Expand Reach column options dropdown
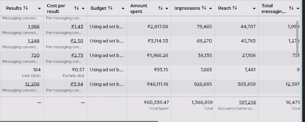The height and width of the screenshot is (122, 305). (x=255, y=9)
